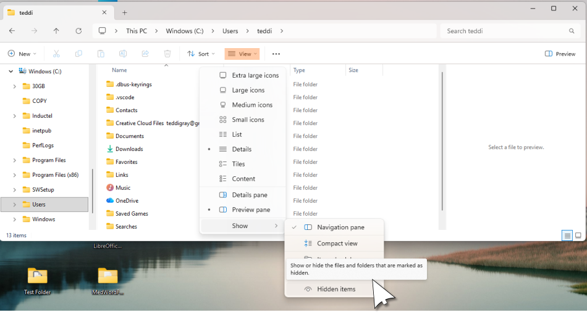Open the See more ellipsis menu
Viewport: 587px width, 315px height.
click(x=276, y=54)
